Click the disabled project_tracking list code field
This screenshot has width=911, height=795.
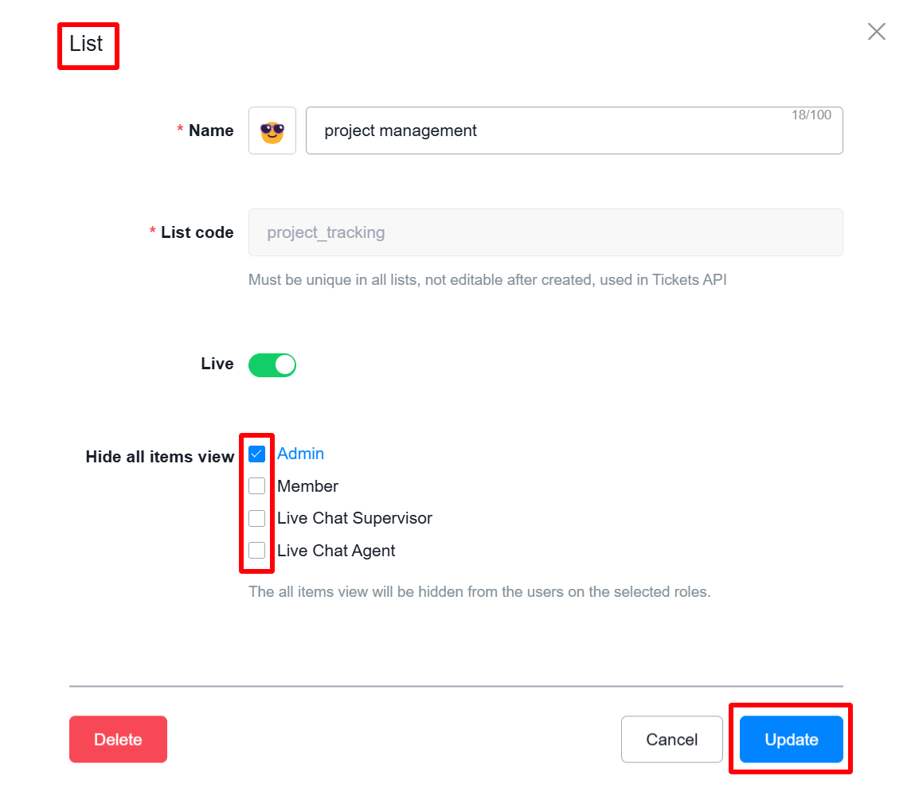(545, 232)
